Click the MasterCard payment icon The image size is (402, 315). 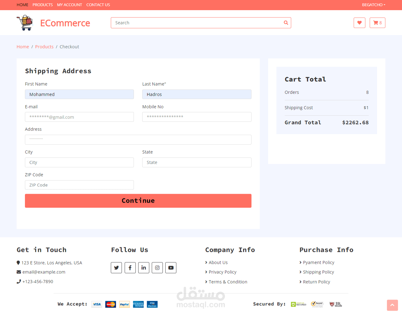click(x=111, y=304)
